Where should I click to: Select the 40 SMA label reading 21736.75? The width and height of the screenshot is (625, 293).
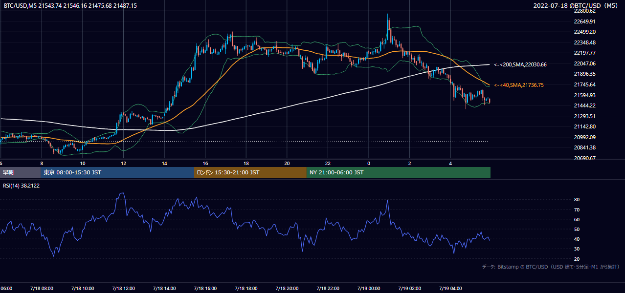519,85
